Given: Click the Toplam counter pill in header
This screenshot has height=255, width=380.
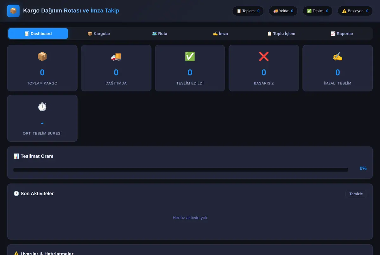Looking at the screenshot, I should pos(248,11).
